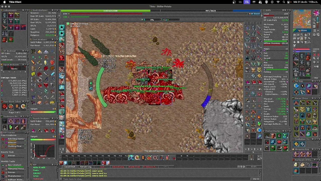Toggle Expert mode E button

pos(318,62)
